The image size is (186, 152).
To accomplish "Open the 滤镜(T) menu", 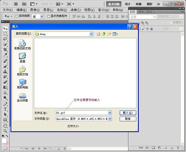I will tap(76, 10).
